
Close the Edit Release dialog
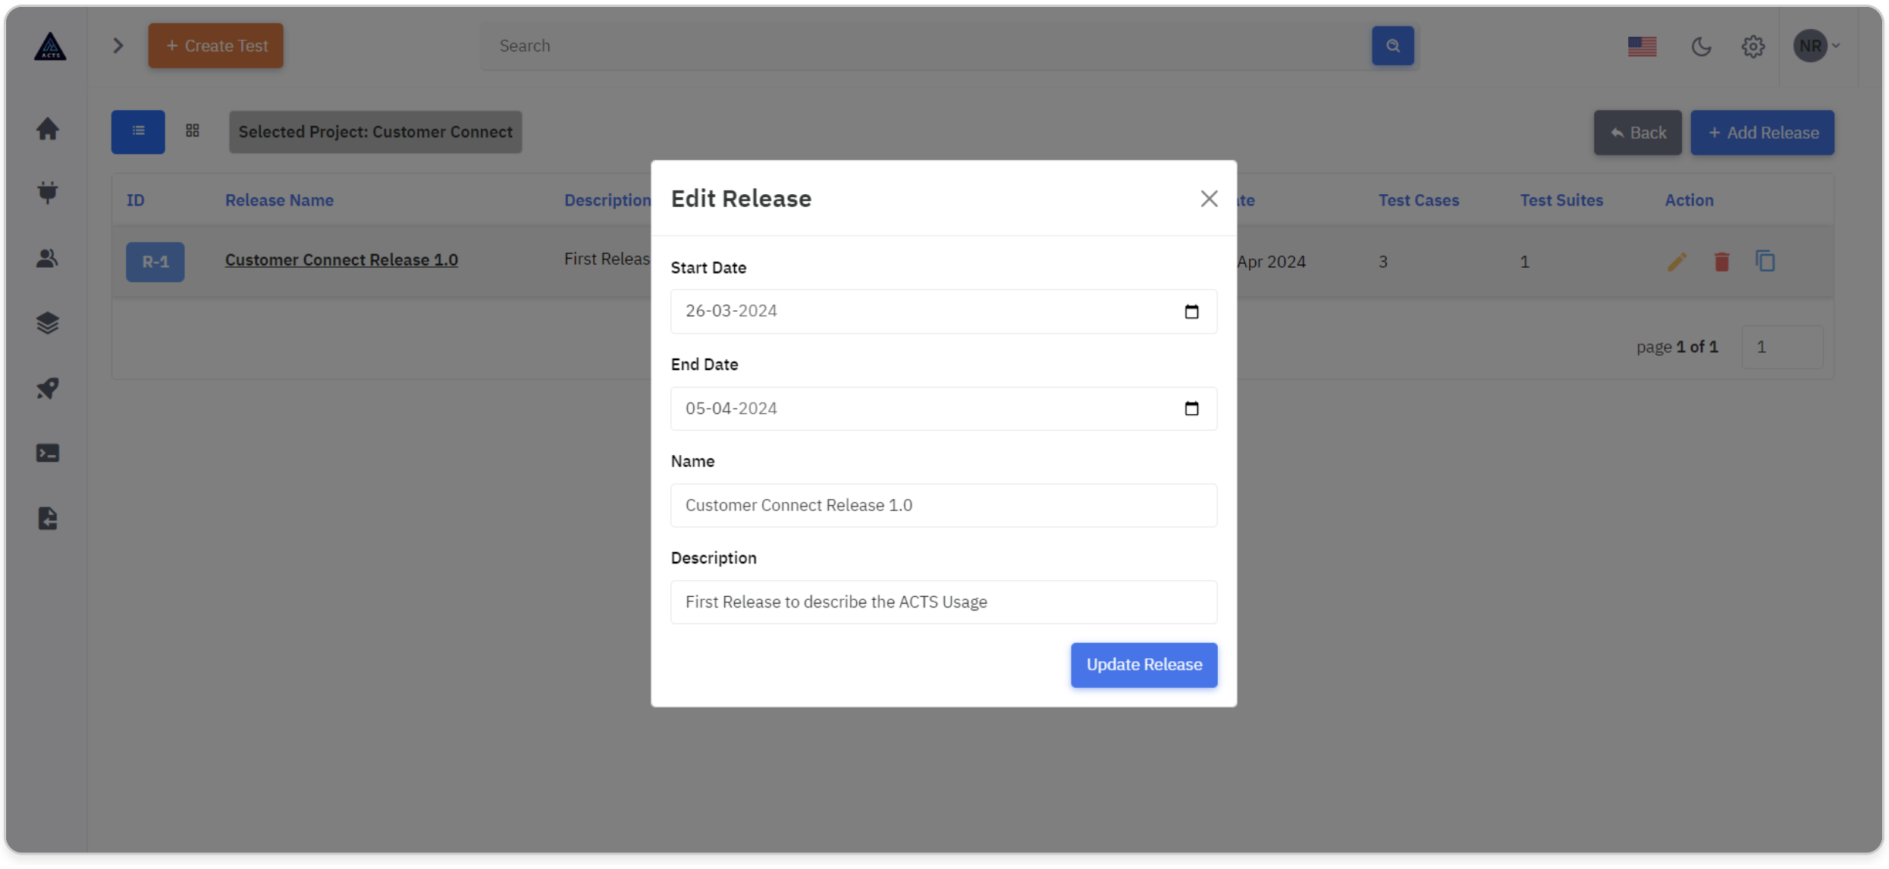pos(1209,199)
